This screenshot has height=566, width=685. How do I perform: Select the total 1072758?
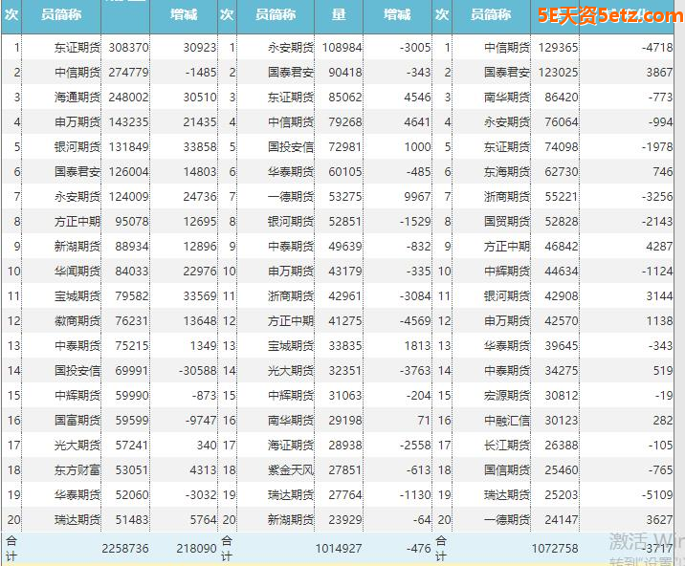point(555,549)
